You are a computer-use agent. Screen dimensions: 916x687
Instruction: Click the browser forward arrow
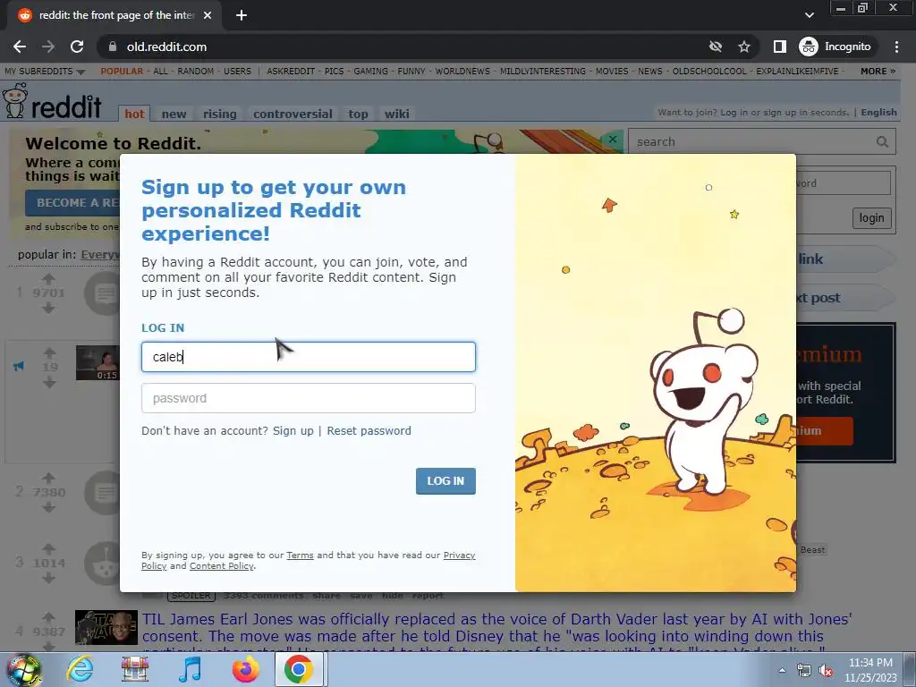click(x=48, y=47)
